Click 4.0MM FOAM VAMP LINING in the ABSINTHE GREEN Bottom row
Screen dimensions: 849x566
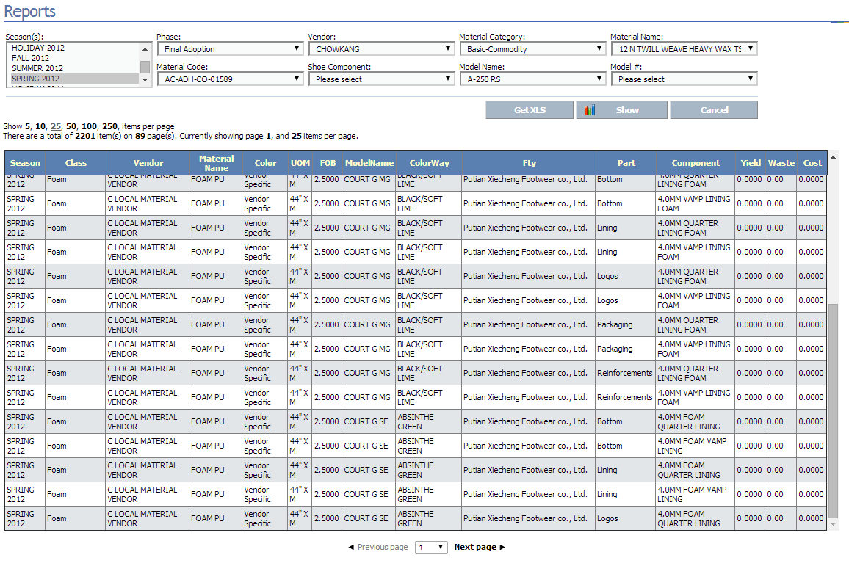coord(692,446)
